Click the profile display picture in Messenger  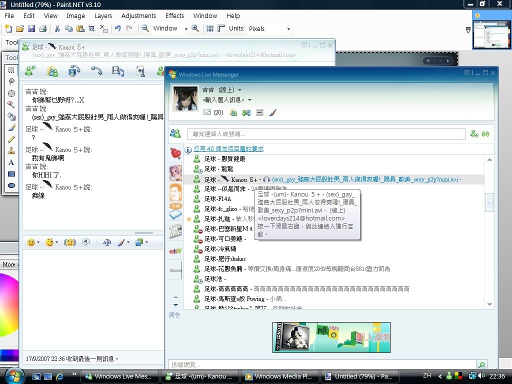(x=185, y=98)
